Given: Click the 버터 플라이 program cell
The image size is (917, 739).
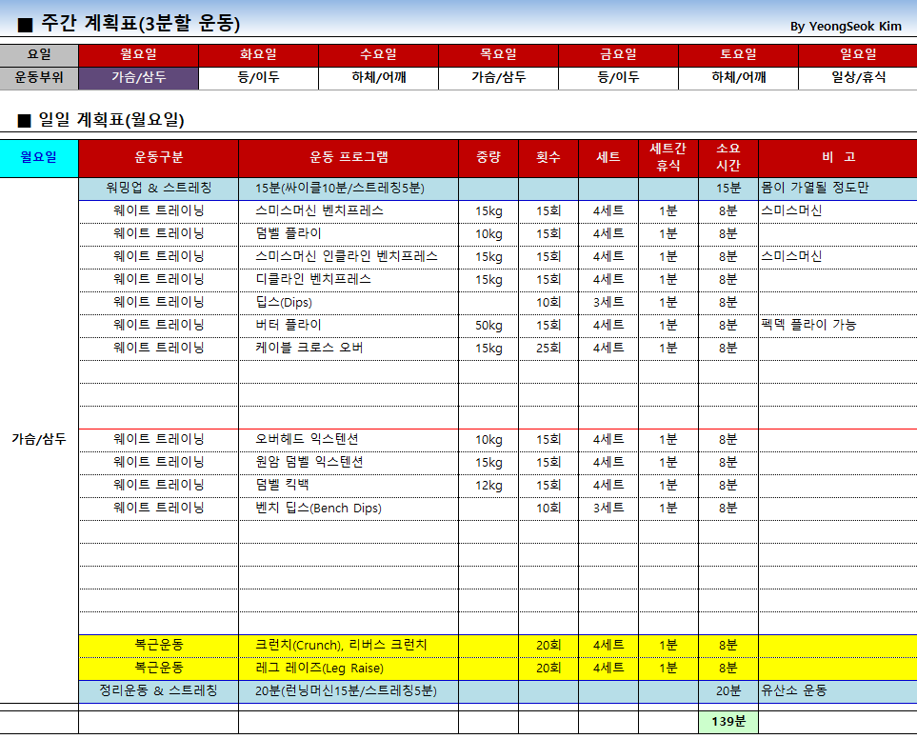Looking at the screenshot, I should click(x=349, y=325).
